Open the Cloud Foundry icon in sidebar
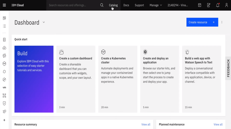This screenshot has width=231, height=129. [x=4, y=48]
